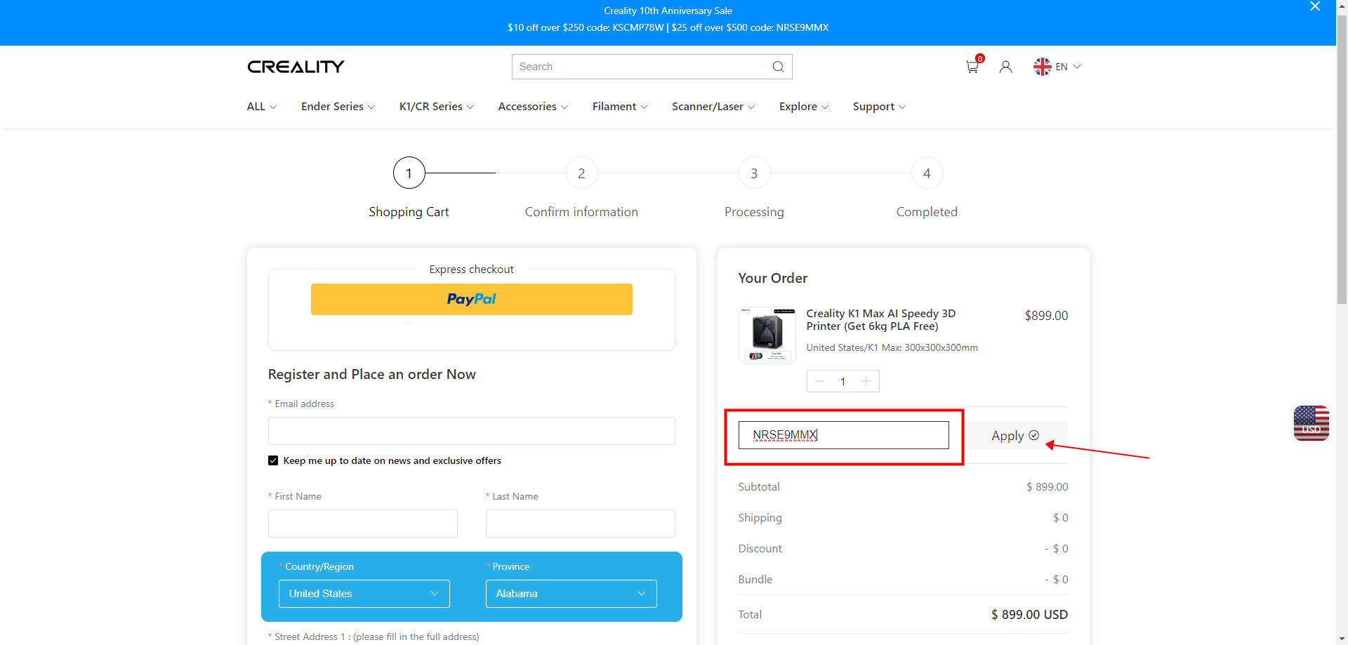This screenshot has width=1348, height=645.
Task: Click the Your Order heading
Action: [x=772, y=278]
